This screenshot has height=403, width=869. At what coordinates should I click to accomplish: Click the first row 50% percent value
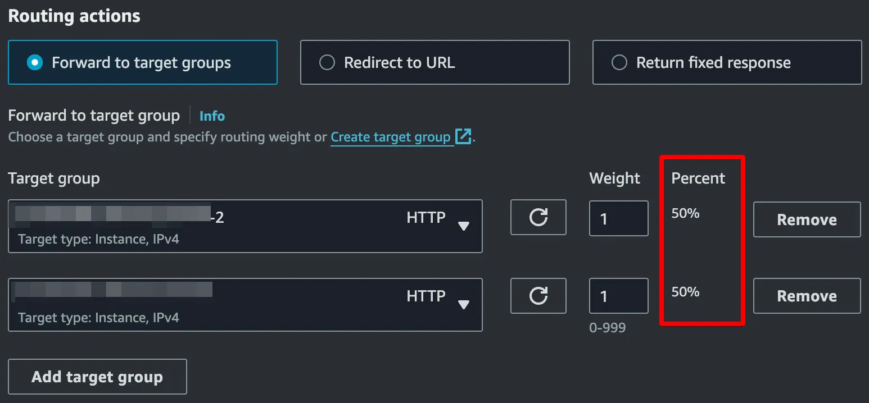click(685, 213)
